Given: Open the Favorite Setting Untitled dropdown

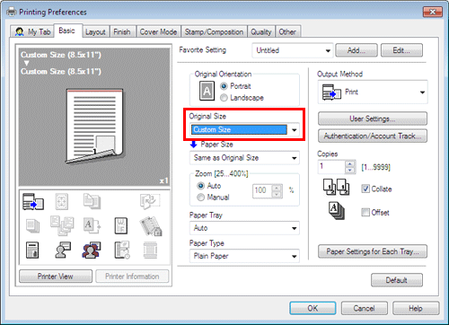Looking at the screenshot, I should 293,50.
